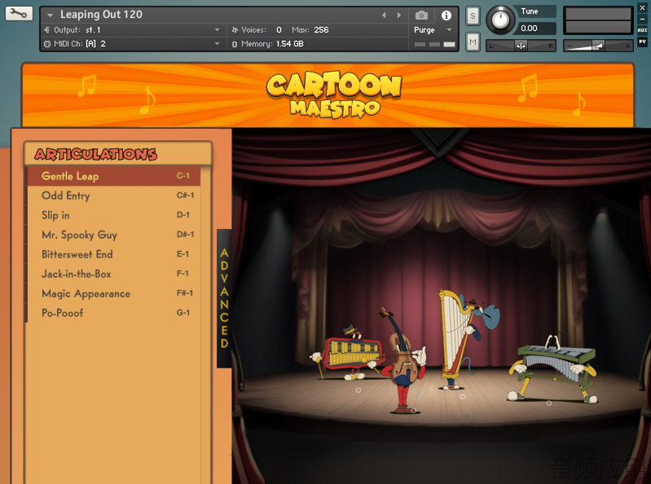This screenshot has width=651, height=484.
Task: Click the level meter display
Action: tap(598, 20)
